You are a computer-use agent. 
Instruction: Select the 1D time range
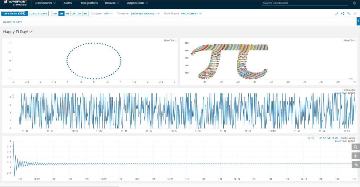point(79,13)
